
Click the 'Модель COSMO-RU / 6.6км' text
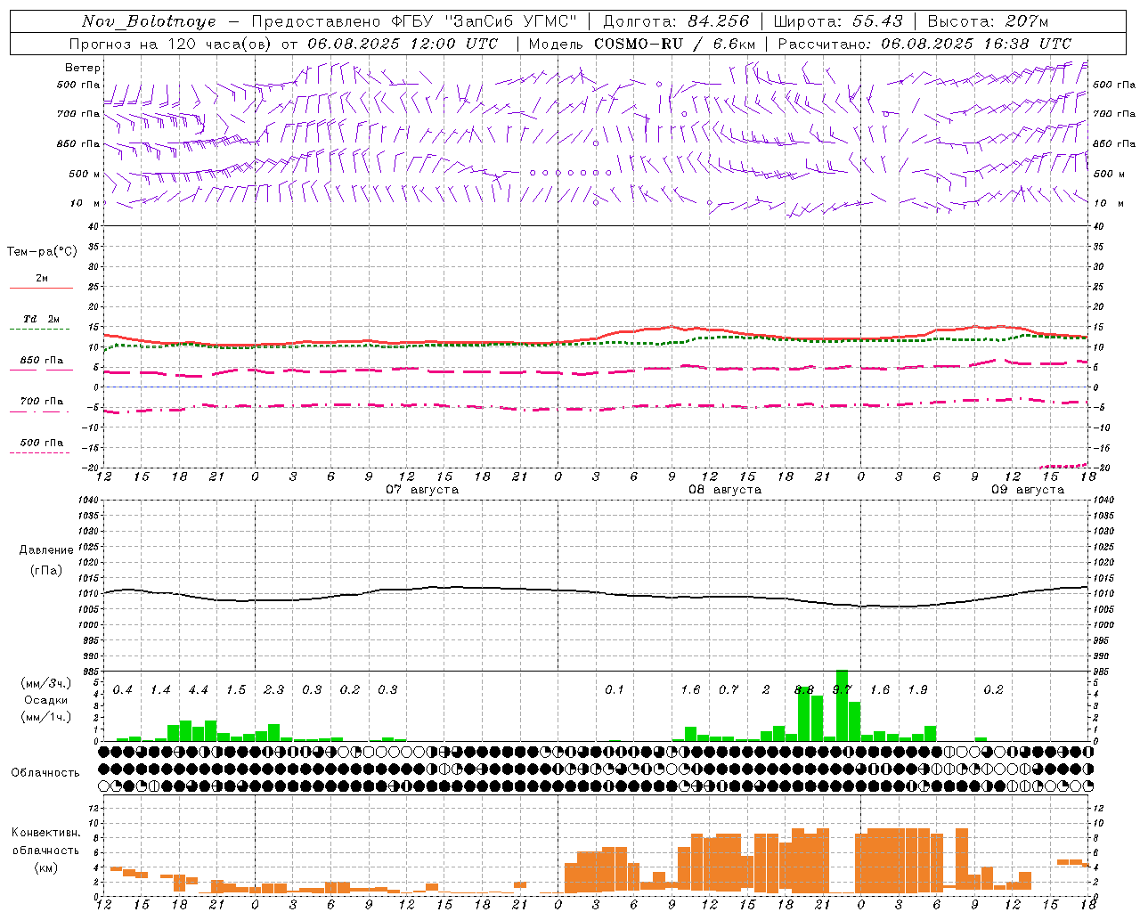642,44
